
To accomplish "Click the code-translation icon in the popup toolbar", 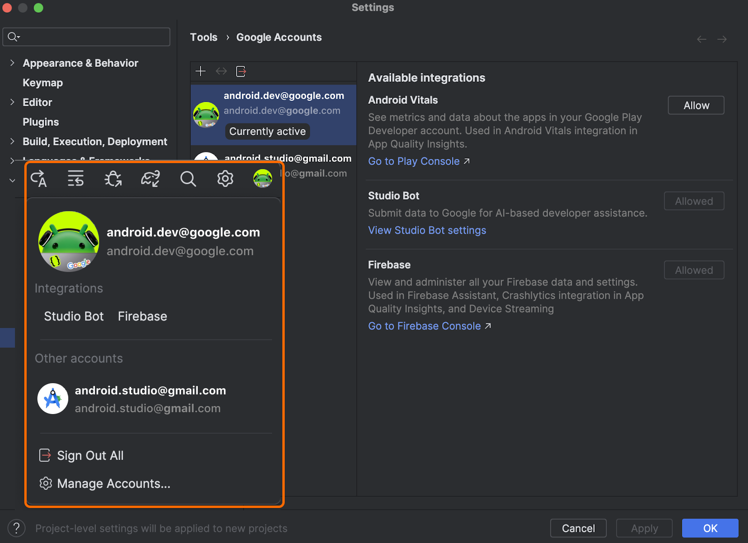I will [x=38, y=179].
